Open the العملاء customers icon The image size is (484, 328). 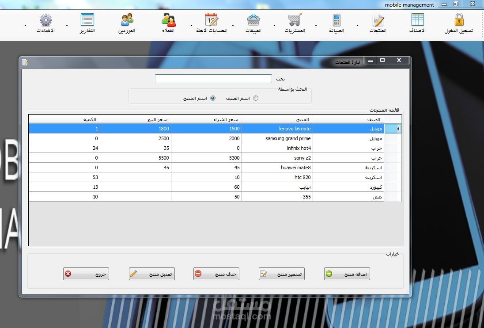(169, 20)
